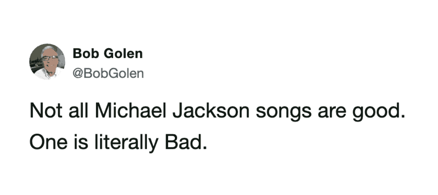The width and height of the screenshot is (438, 195).
Task: Click the first name "Bob" in the display name
Action: pyautogui.click(x=83, y=54)
